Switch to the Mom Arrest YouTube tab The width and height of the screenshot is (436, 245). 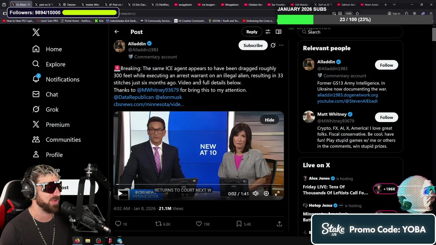click(x=370, y=5)
